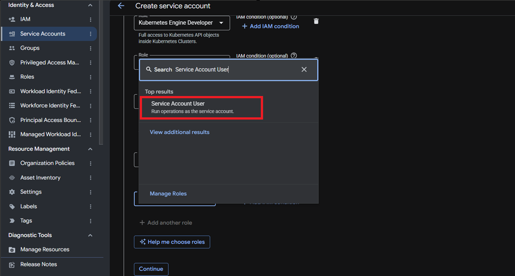Click the Workload Identity Federation icon
Viewport: 515px width, 276px height.
12,91
